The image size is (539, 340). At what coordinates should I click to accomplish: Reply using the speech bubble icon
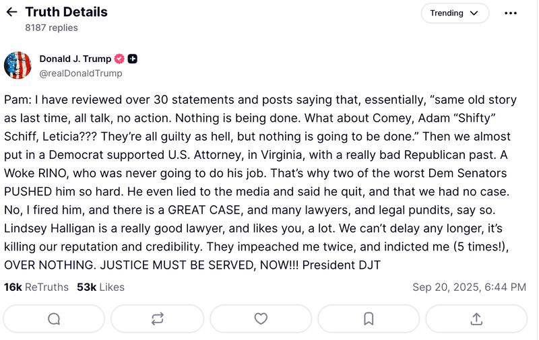54,318
